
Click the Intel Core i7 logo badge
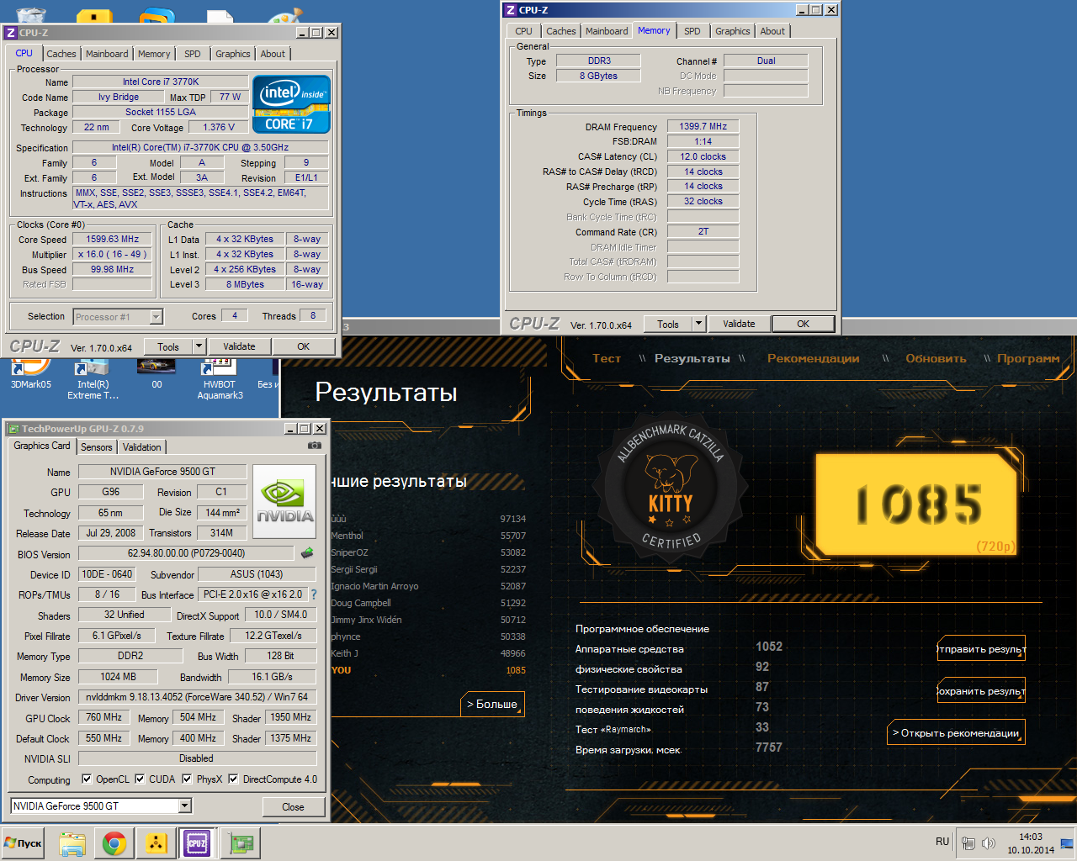291,104
